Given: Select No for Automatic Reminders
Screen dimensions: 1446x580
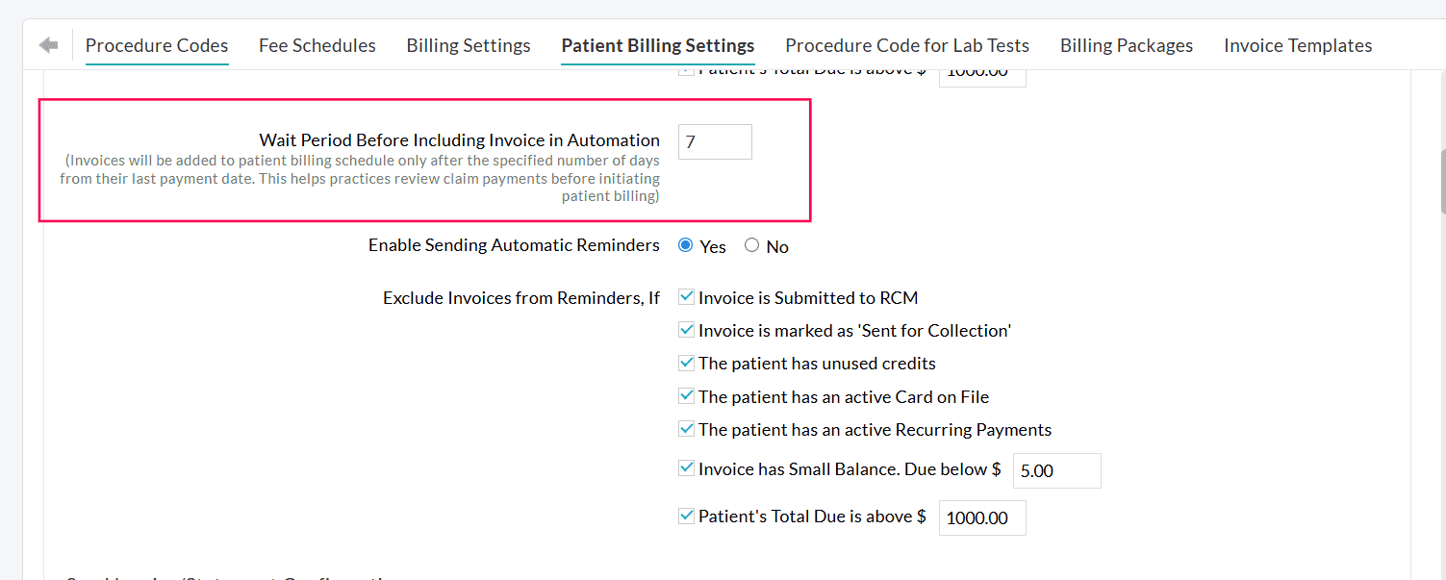Looking at the screenshot, I should 752,245.
